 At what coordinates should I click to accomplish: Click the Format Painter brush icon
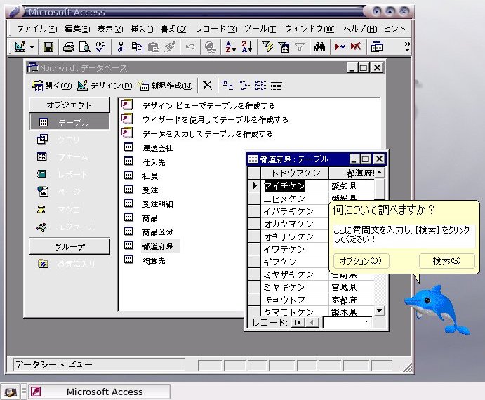point(169,47)
